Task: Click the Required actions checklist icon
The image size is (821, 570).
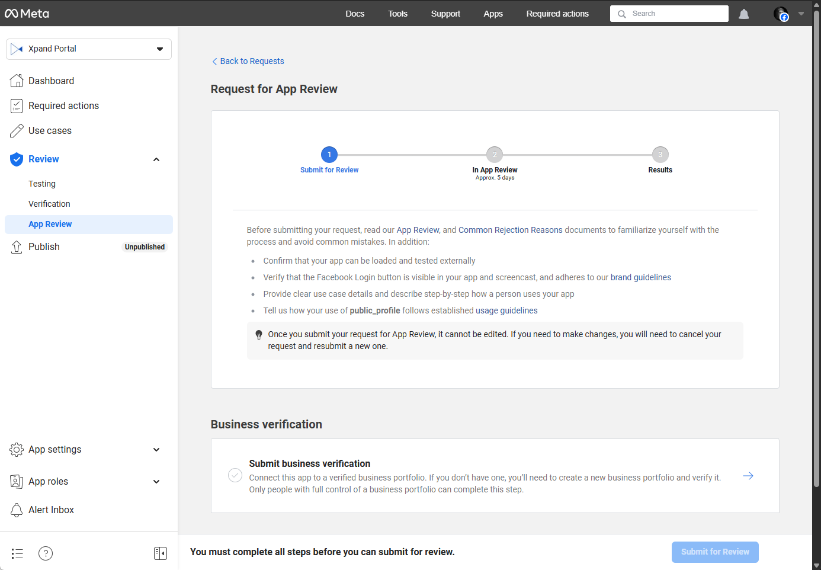Action: point(17,105)
